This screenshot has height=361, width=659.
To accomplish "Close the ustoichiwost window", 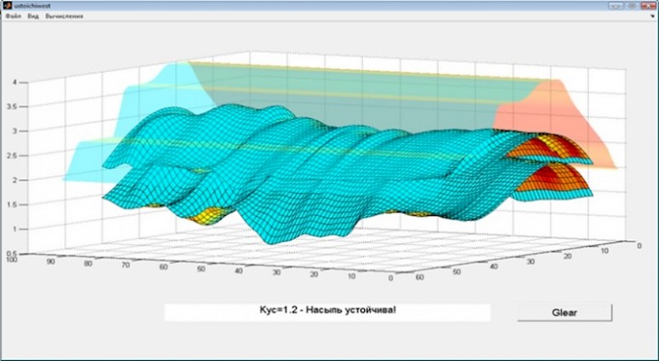I will coord(648,5).
